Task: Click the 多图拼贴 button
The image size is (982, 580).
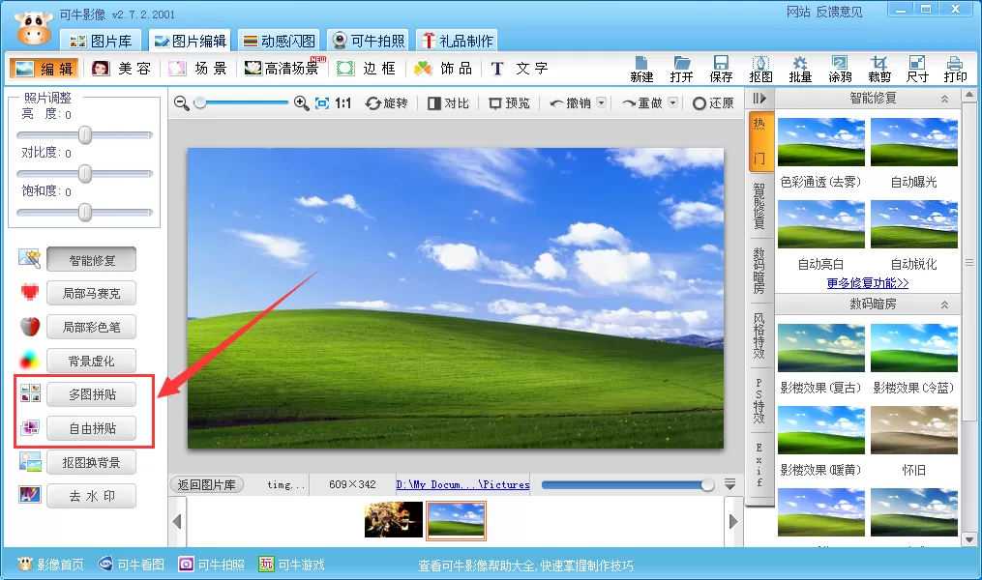Action: 92,394
